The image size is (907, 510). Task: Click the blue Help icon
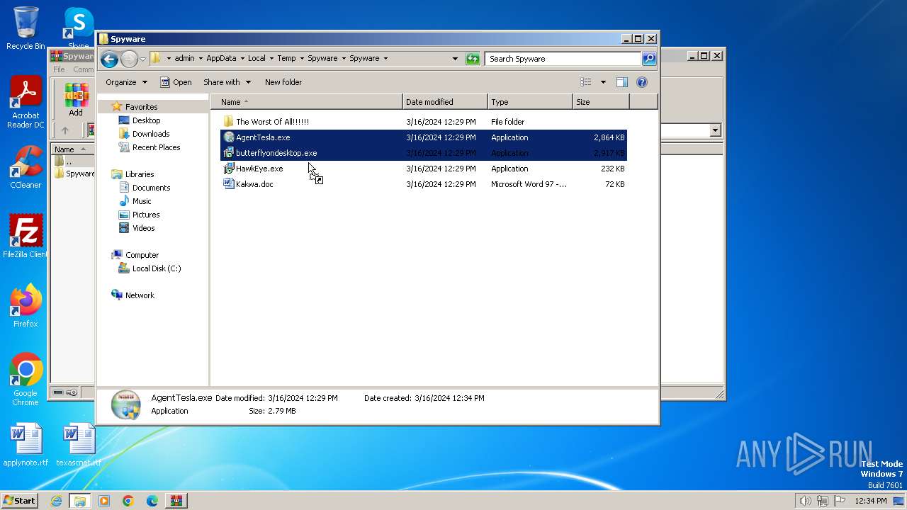(642, 82)
